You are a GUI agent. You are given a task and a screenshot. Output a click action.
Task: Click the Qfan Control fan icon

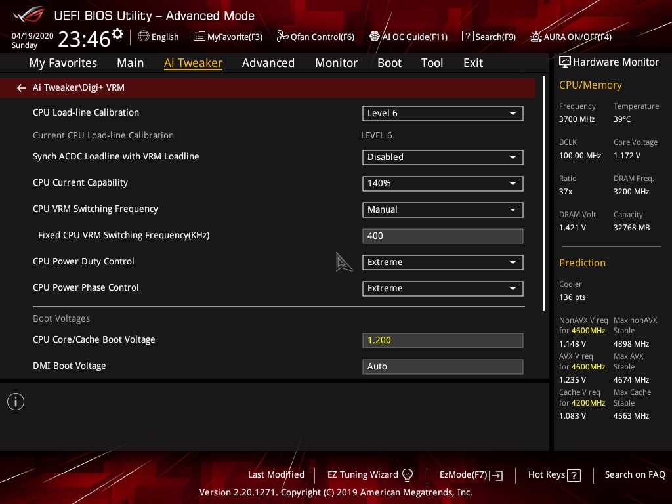point(282,37)
